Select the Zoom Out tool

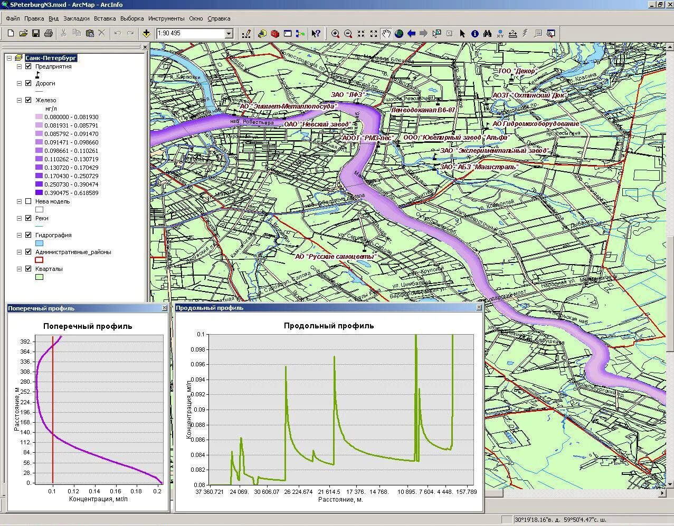point(348,33)
